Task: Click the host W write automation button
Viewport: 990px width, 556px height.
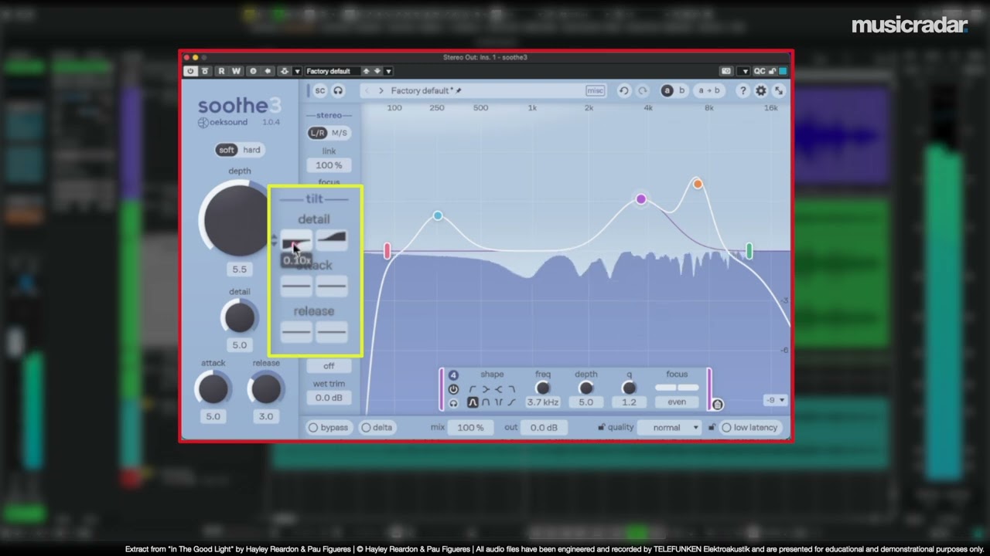Action: 236,71
